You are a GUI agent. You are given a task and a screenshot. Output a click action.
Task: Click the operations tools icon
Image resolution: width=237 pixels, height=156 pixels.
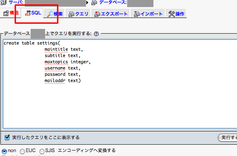pyautogui.click(x=171, y=14)
